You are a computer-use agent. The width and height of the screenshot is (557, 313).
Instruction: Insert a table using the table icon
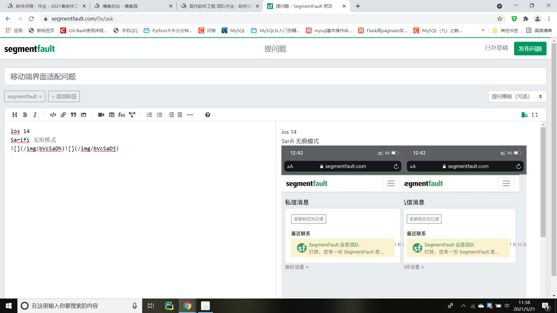click(x=111, y=115)
